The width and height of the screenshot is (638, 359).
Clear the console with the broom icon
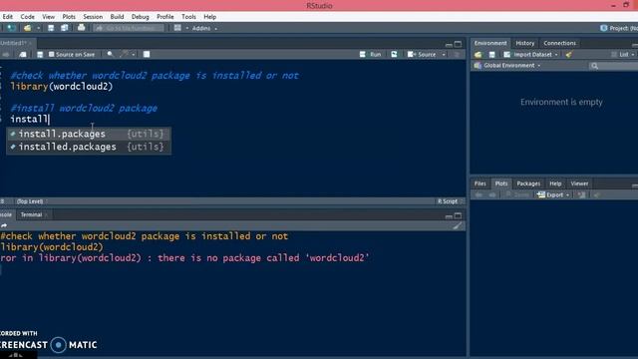coord(458,226)
